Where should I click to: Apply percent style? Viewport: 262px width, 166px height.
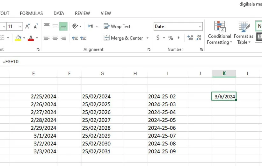[x=171, y=38]
